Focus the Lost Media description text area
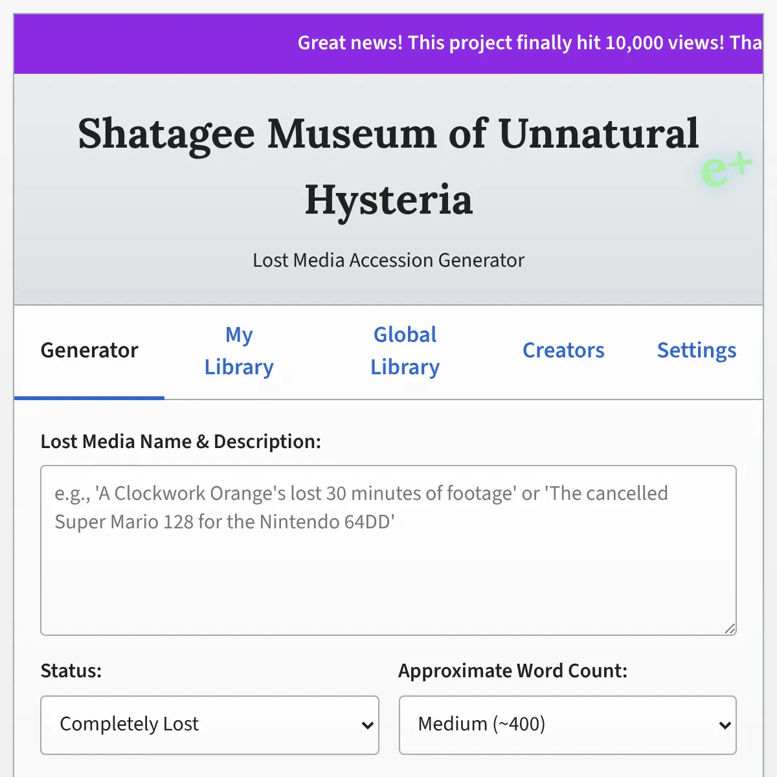777x777 pixels. 388,550
